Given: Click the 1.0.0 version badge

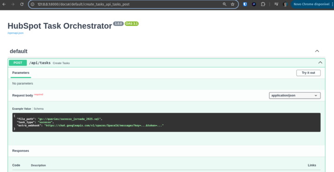Looking at the screenshot, I should (x=118, y=24).
